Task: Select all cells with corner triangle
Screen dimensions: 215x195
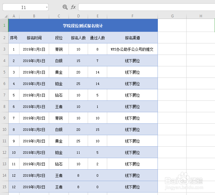Action: click(x=6, y=16)
